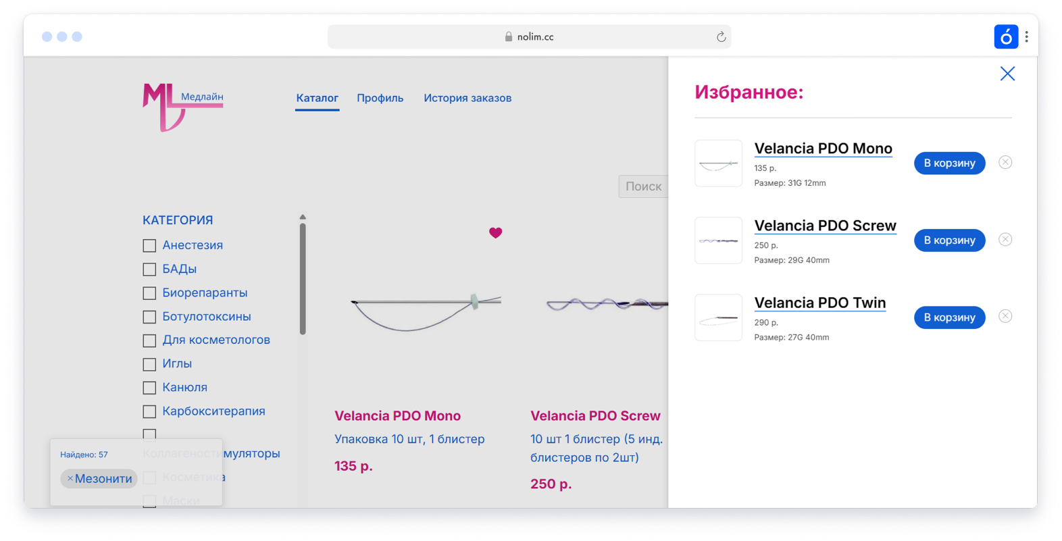Open Velancia PDO Mono catalog product title
Viewport: 1062px width, 541px height.
coord(397,415)
